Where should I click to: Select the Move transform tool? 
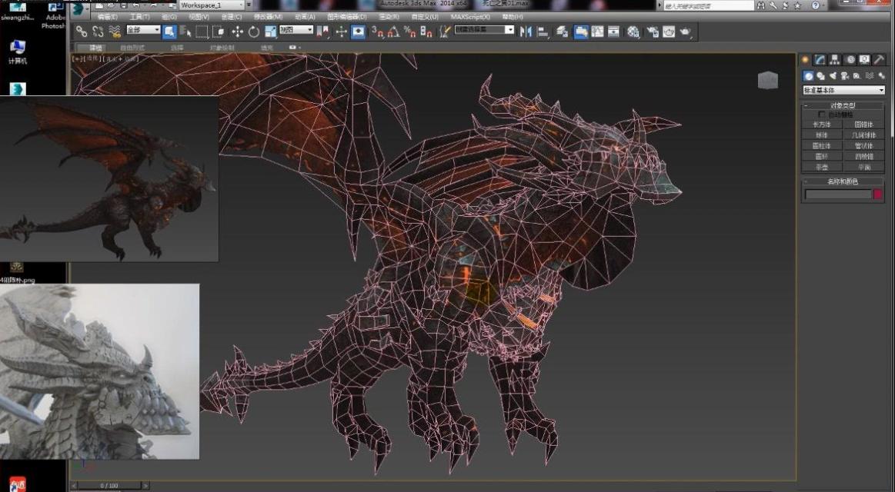237,32
